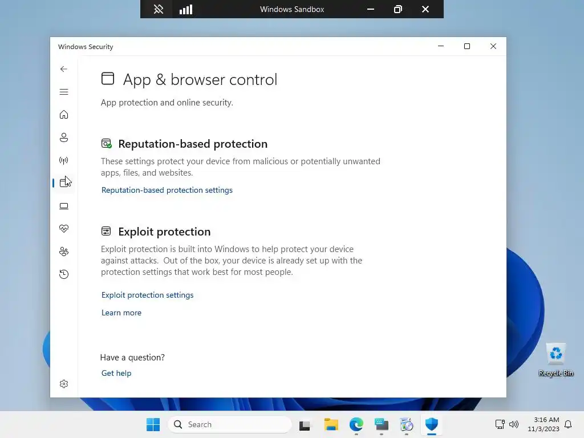Click the 'Have a question?' text
This screenshot has height=438, width=584.
(x=132, y=358)
